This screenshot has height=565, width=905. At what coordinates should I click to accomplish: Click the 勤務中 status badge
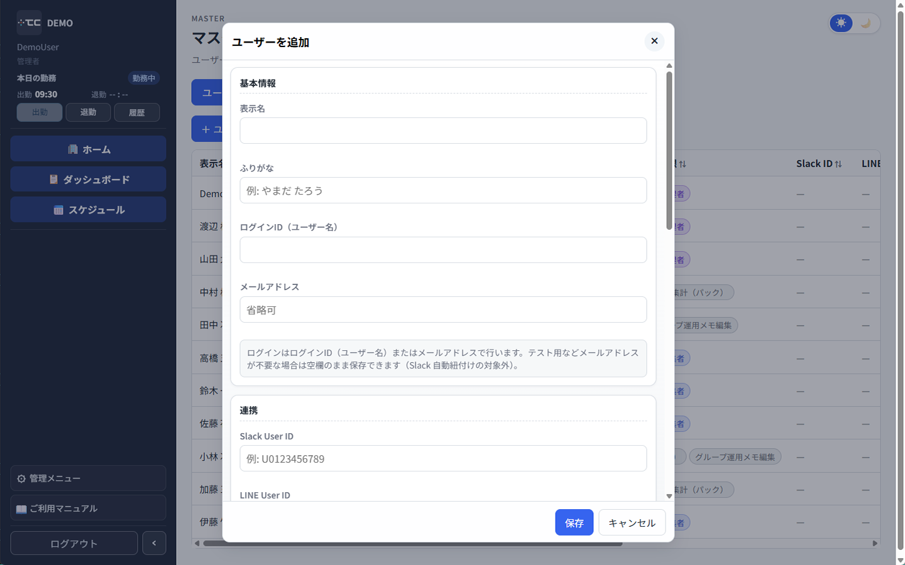[144, 78]
